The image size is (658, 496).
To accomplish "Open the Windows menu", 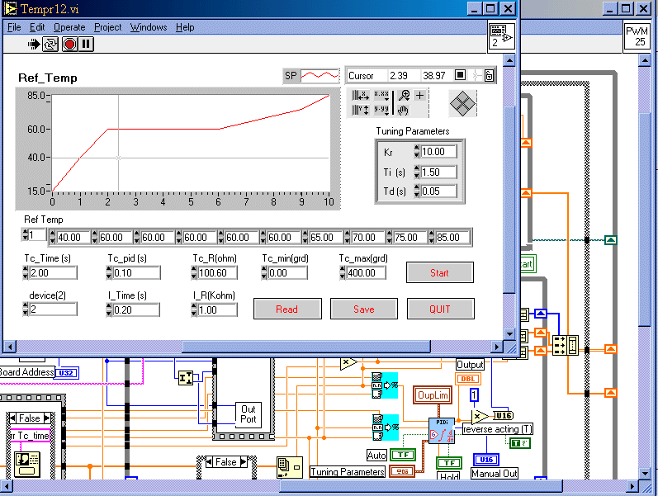I will point(148,27).
